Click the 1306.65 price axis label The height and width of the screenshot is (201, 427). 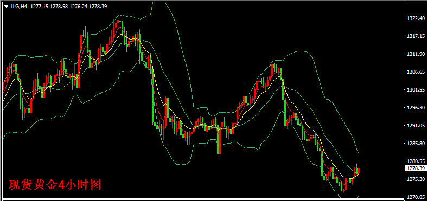(x=416, y=72)
